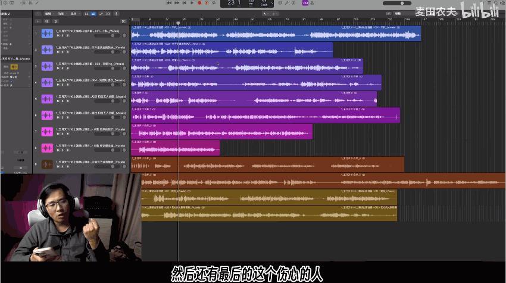Start playback with the transport play button
This screenshot has width=506, height=283.
coord(192,2)
